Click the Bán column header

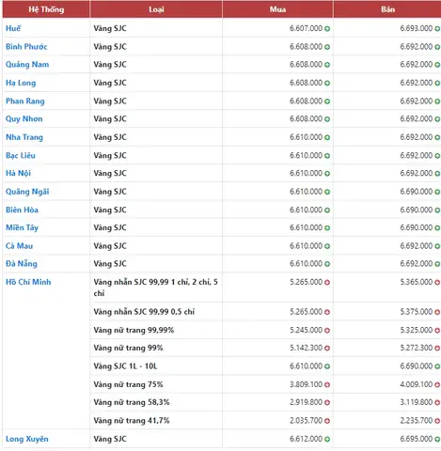click(x=387, y=9)
